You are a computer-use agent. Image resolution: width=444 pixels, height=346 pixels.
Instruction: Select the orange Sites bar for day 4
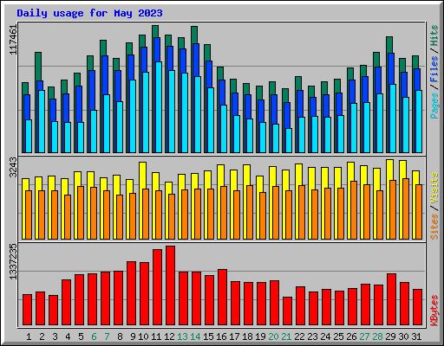pos(68,217)
